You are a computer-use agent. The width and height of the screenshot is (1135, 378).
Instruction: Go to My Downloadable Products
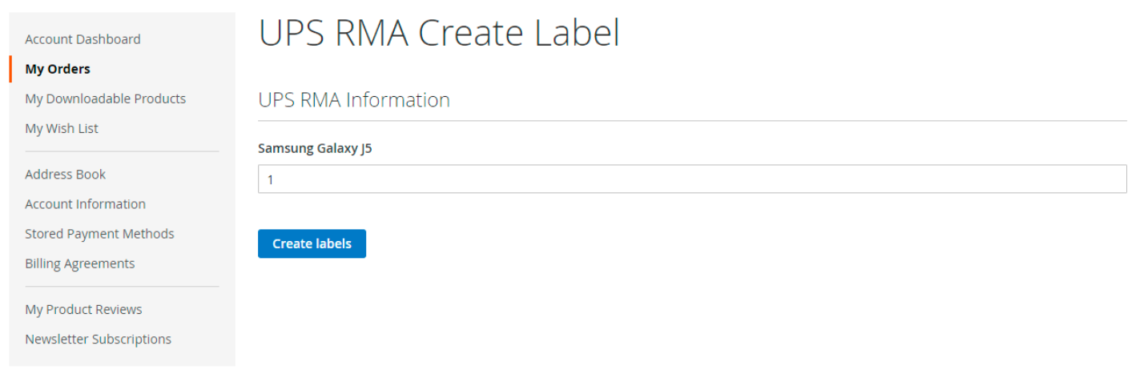[105, 99]
